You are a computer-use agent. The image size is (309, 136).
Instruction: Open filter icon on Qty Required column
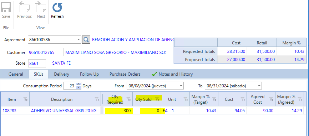(129, 99)
